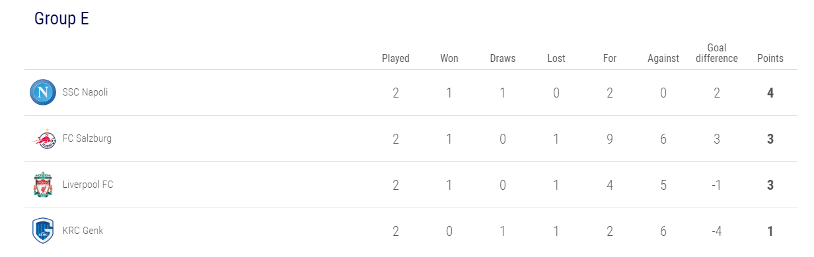Select the Liverpool FC team name
Image resolution: width=814 pixels, height=257 pixels.
[88, 185]
